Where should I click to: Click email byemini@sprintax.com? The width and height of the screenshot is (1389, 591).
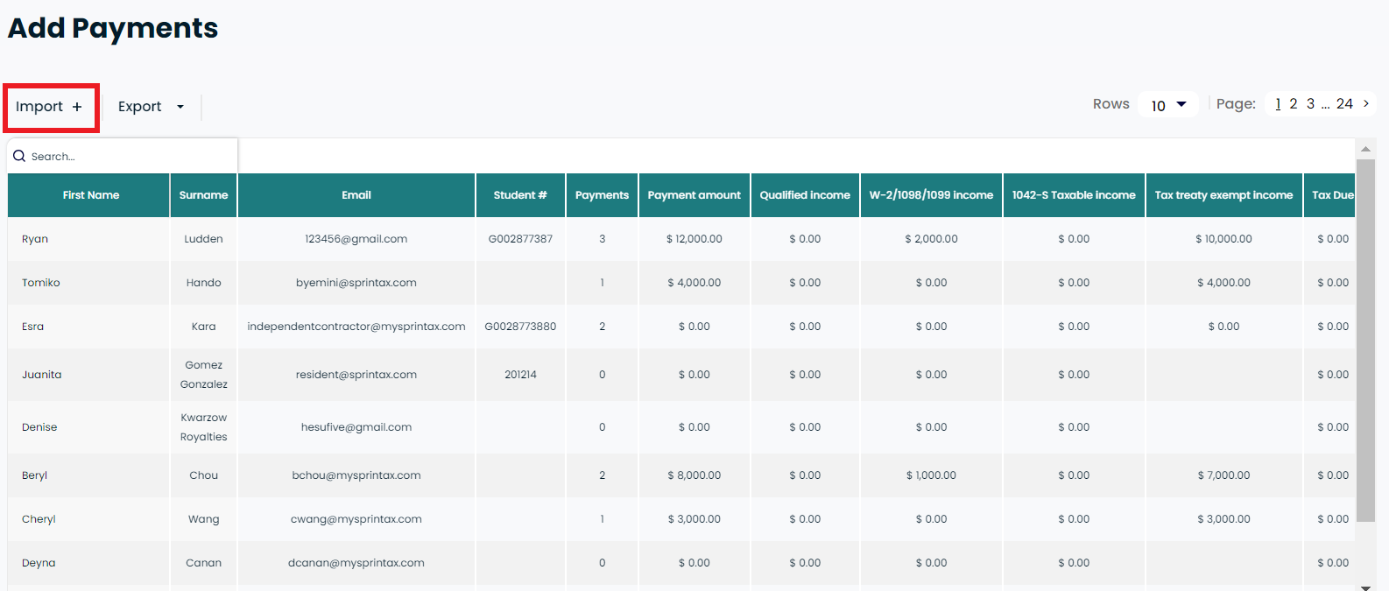(x=356, y=283)
